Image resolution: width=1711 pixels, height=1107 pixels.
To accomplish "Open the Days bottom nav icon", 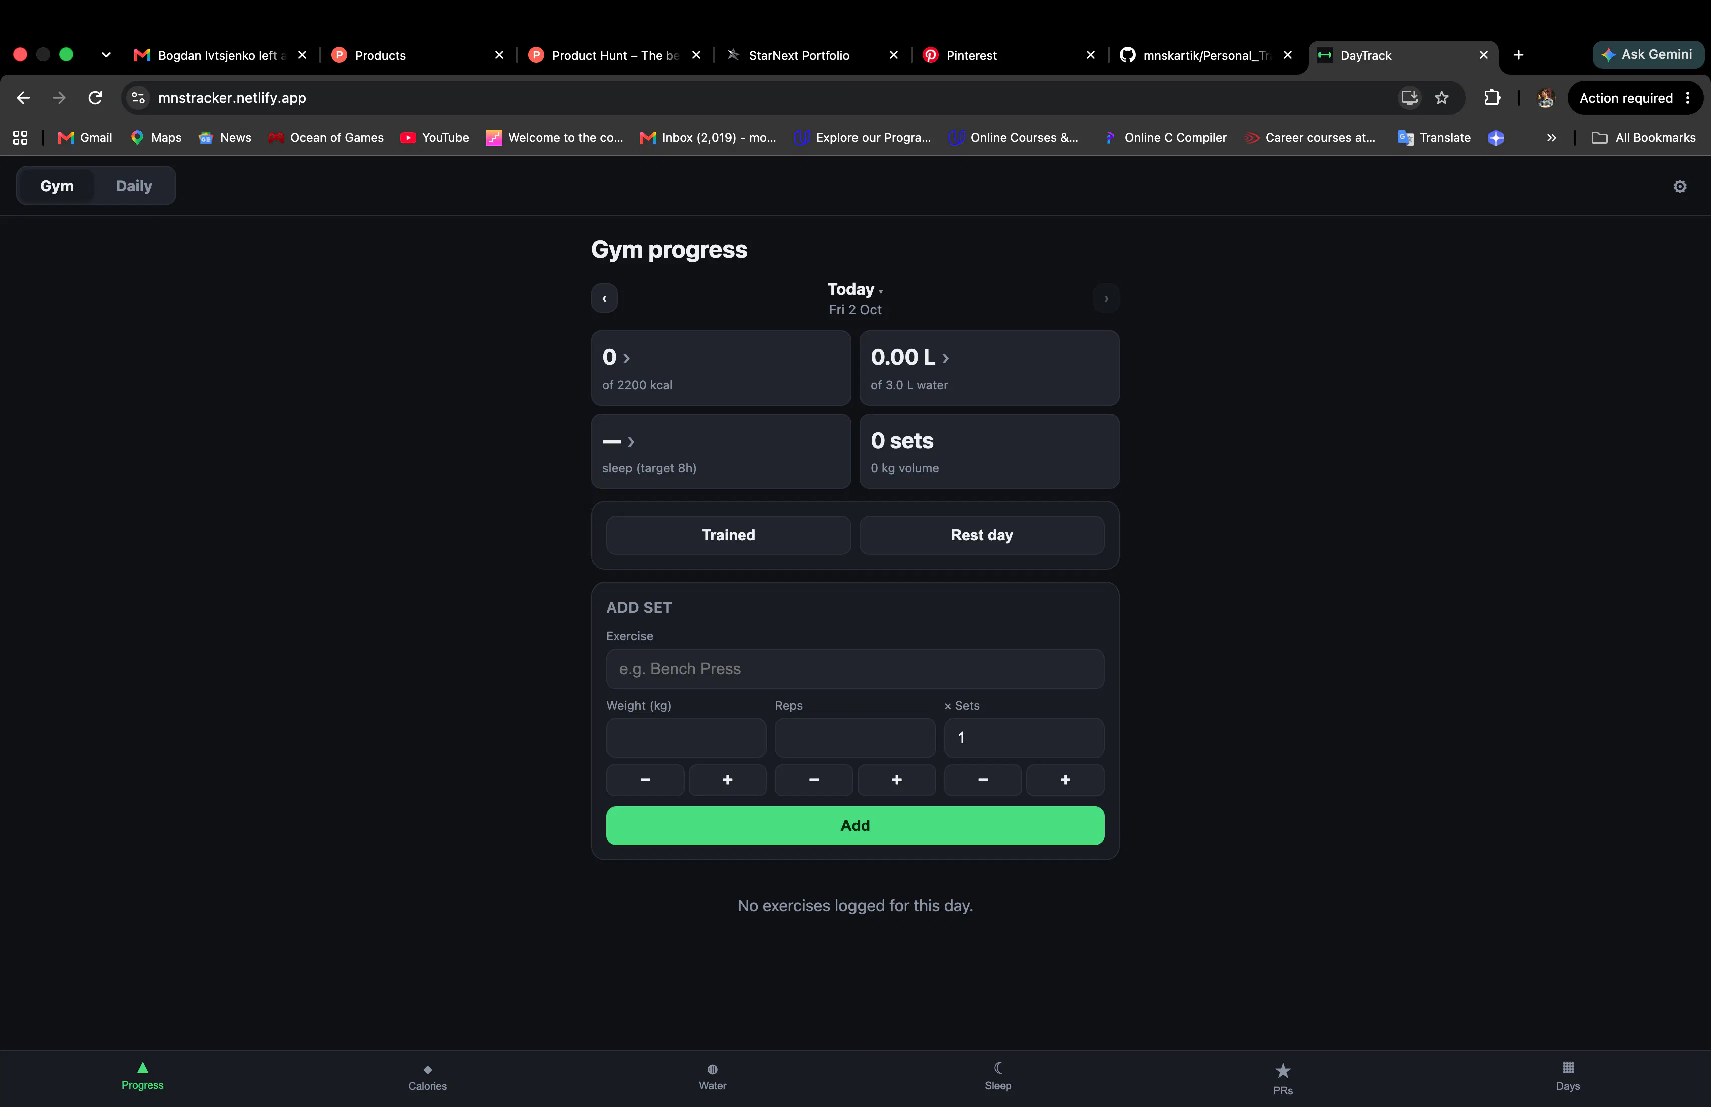I will point(1568,1067).
